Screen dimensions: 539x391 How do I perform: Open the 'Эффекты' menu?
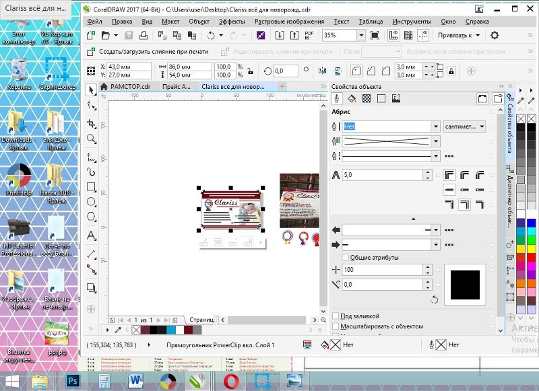232,22
